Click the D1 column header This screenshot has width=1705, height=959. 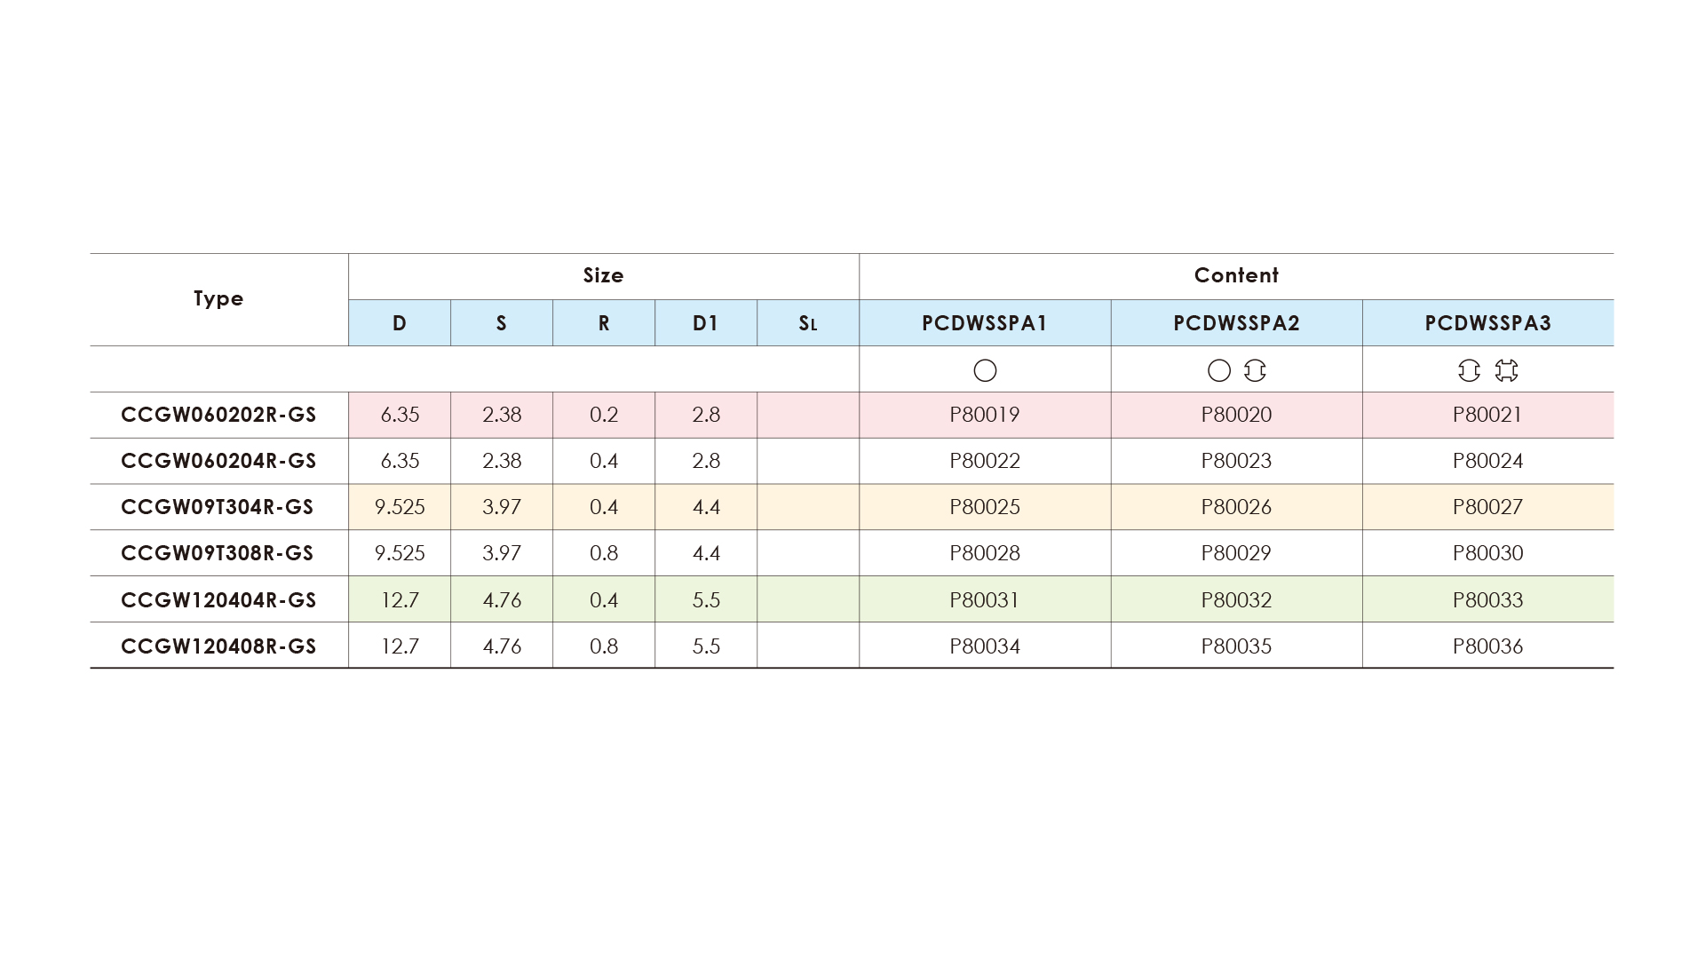click(x=706, y=323)
